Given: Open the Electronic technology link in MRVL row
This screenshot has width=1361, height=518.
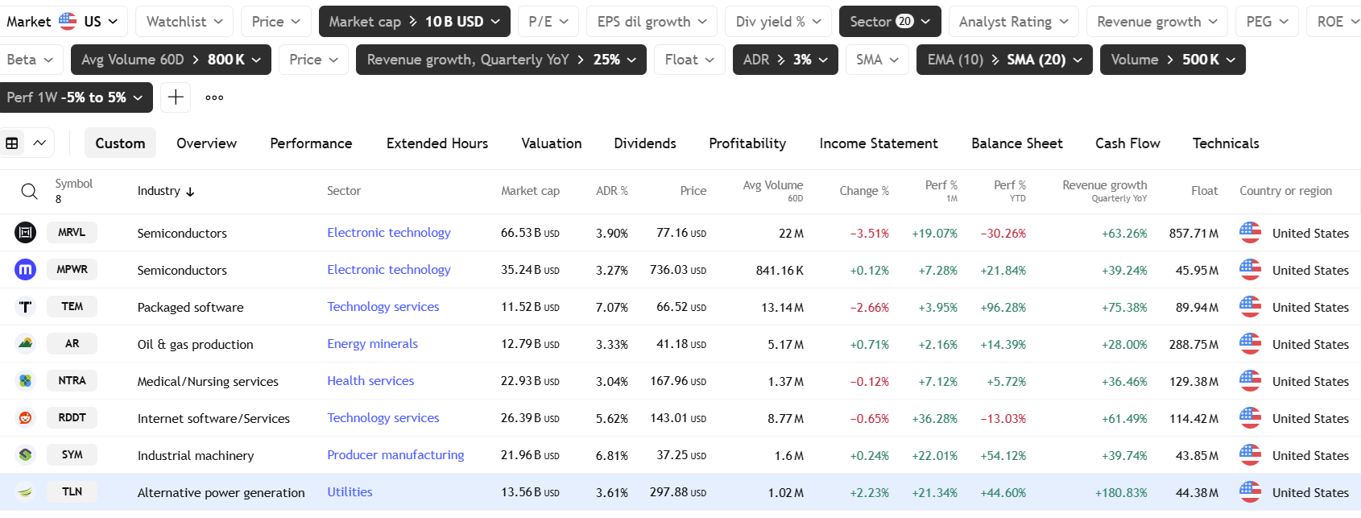Looking at the screenshot, I should click(x=389, y=233).
